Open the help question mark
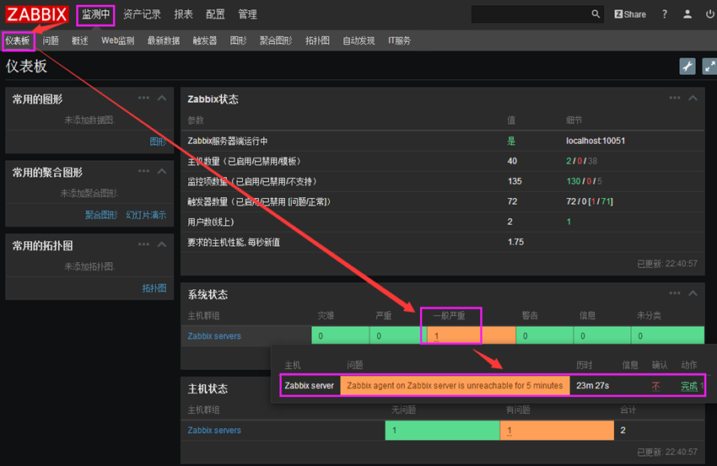The width and height of the screenshot is (717, 466). pos(665,14)
